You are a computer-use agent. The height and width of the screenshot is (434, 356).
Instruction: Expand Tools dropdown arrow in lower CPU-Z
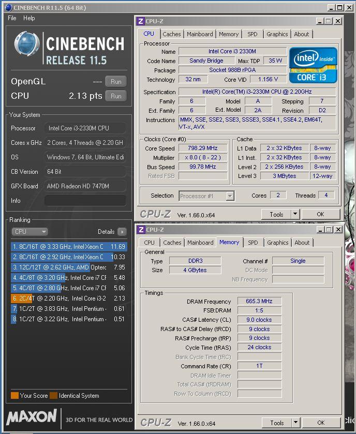(296, 423)
